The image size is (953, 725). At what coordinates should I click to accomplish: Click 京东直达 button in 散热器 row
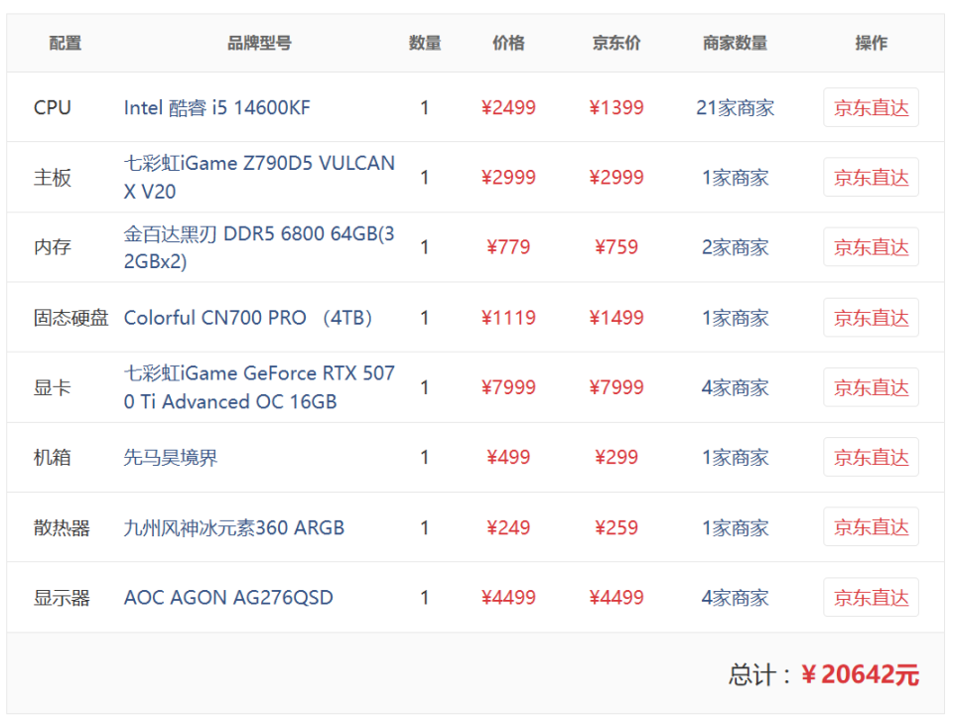871,527
